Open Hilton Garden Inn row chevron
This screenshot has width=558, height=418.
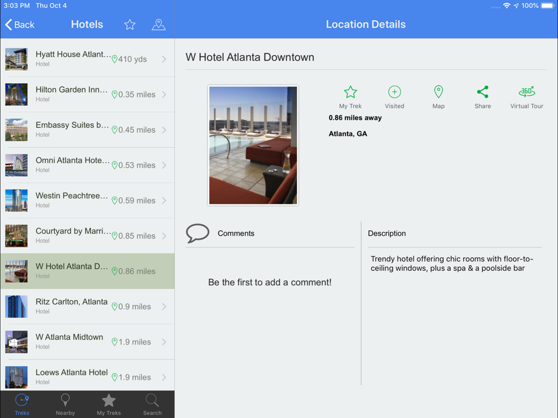coord(164,95)
